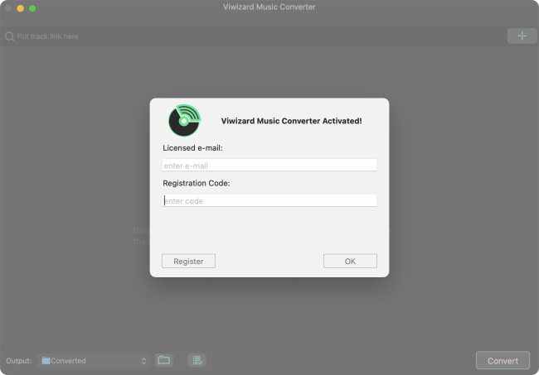539x375 pixels.
Task: Click the window title 'Viwizard Music Converter'
Action: [269, 7]
